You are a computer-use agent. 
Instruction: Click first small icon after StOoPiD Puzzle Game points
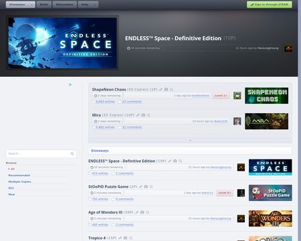[140, 187]
